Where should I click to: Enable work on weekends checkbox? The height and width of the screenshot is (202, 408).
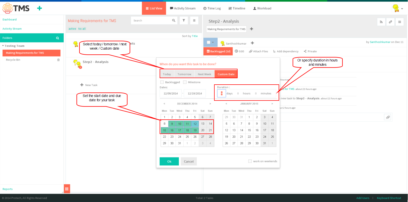tap(250, 161)
